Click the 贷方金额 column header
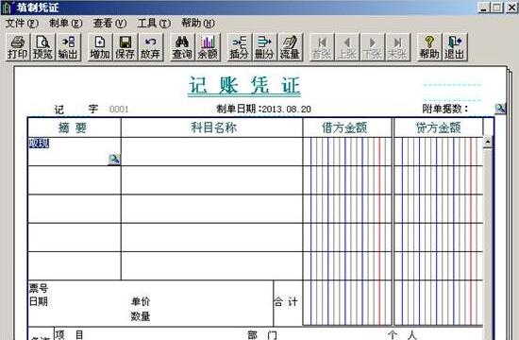 click(438, 127)
